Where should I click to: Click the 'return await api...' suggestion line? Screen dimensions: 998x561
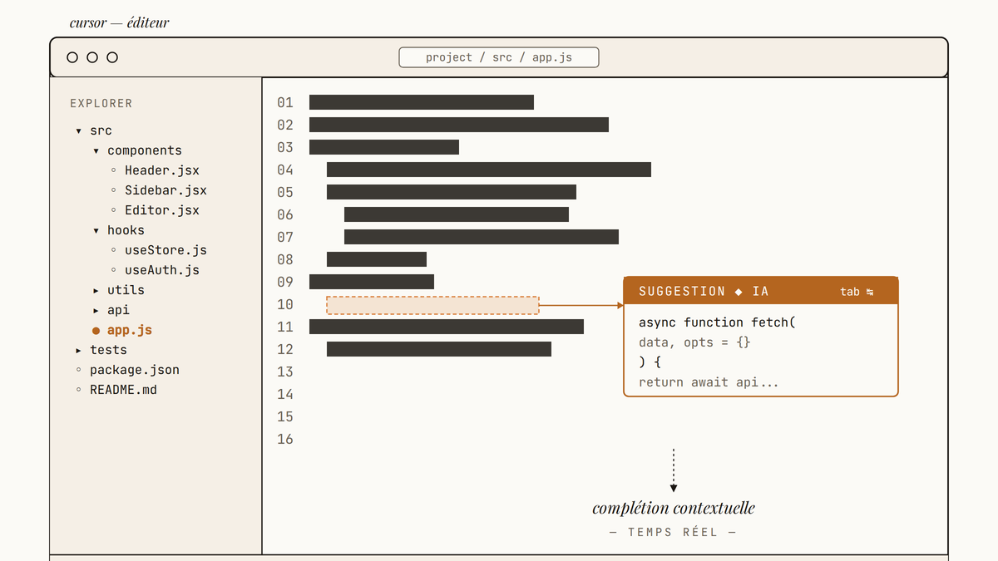(709, 382)
